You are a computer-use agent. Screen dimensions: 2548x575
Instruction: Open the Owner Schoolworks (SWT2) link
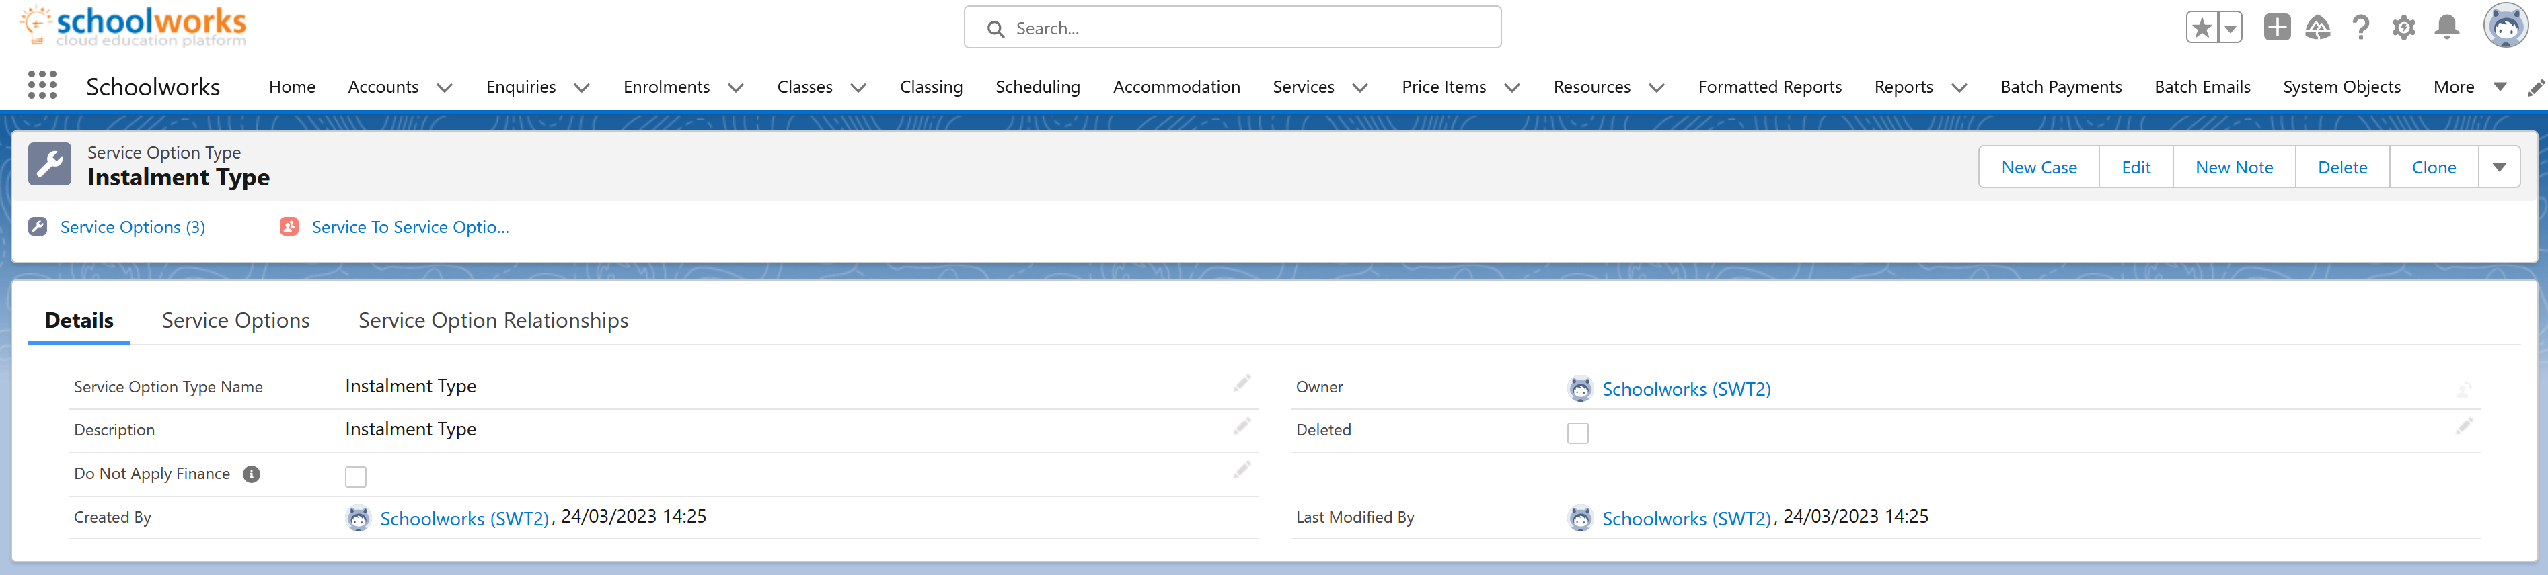pos(1686,389)
